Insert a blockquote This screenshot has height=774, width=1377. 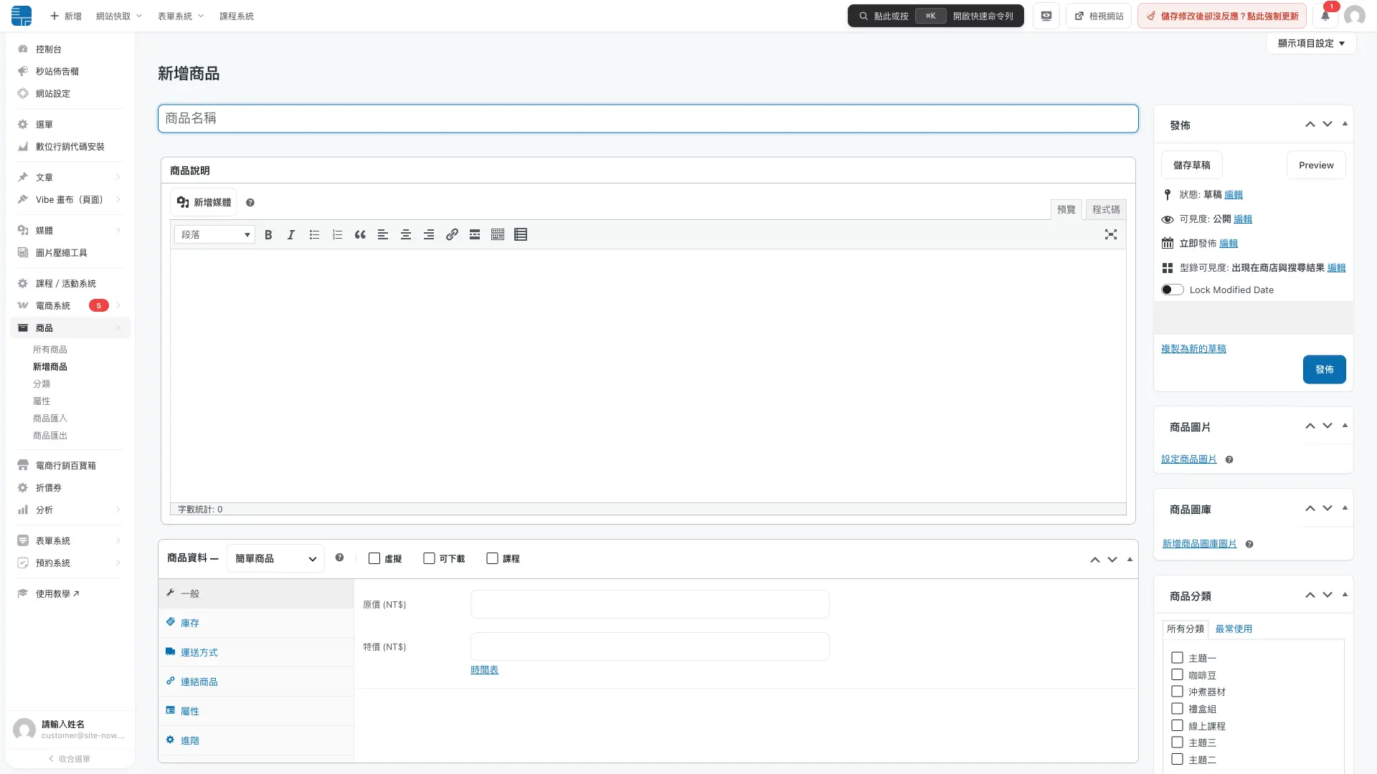(360, 234)
